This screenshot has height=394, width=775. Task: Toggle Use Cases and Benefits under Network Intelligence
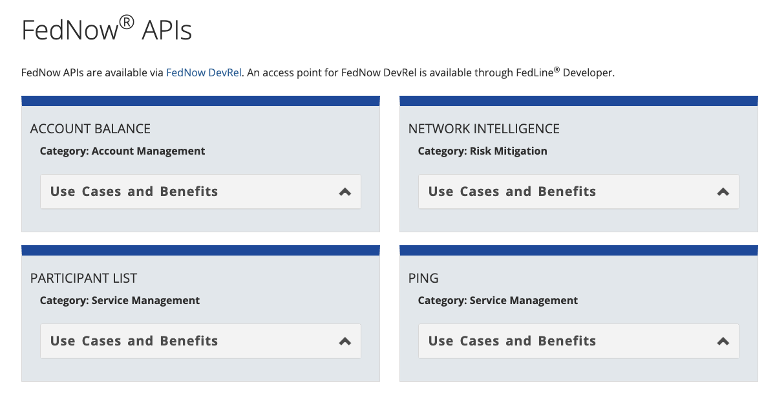(x=579, y=192)
